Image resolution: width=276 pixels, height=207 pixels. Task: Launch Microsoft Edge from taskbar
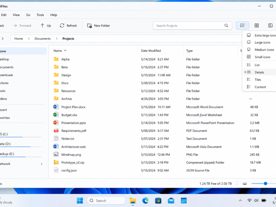tap(145, 200)
